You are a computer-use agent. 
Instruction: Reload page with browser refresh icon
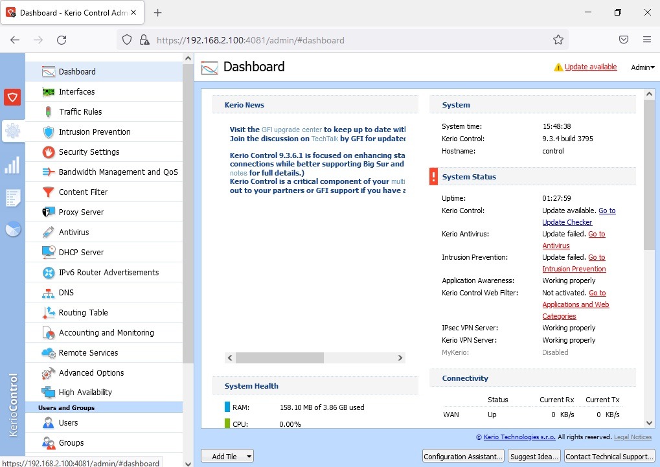(x=62, y=40)
